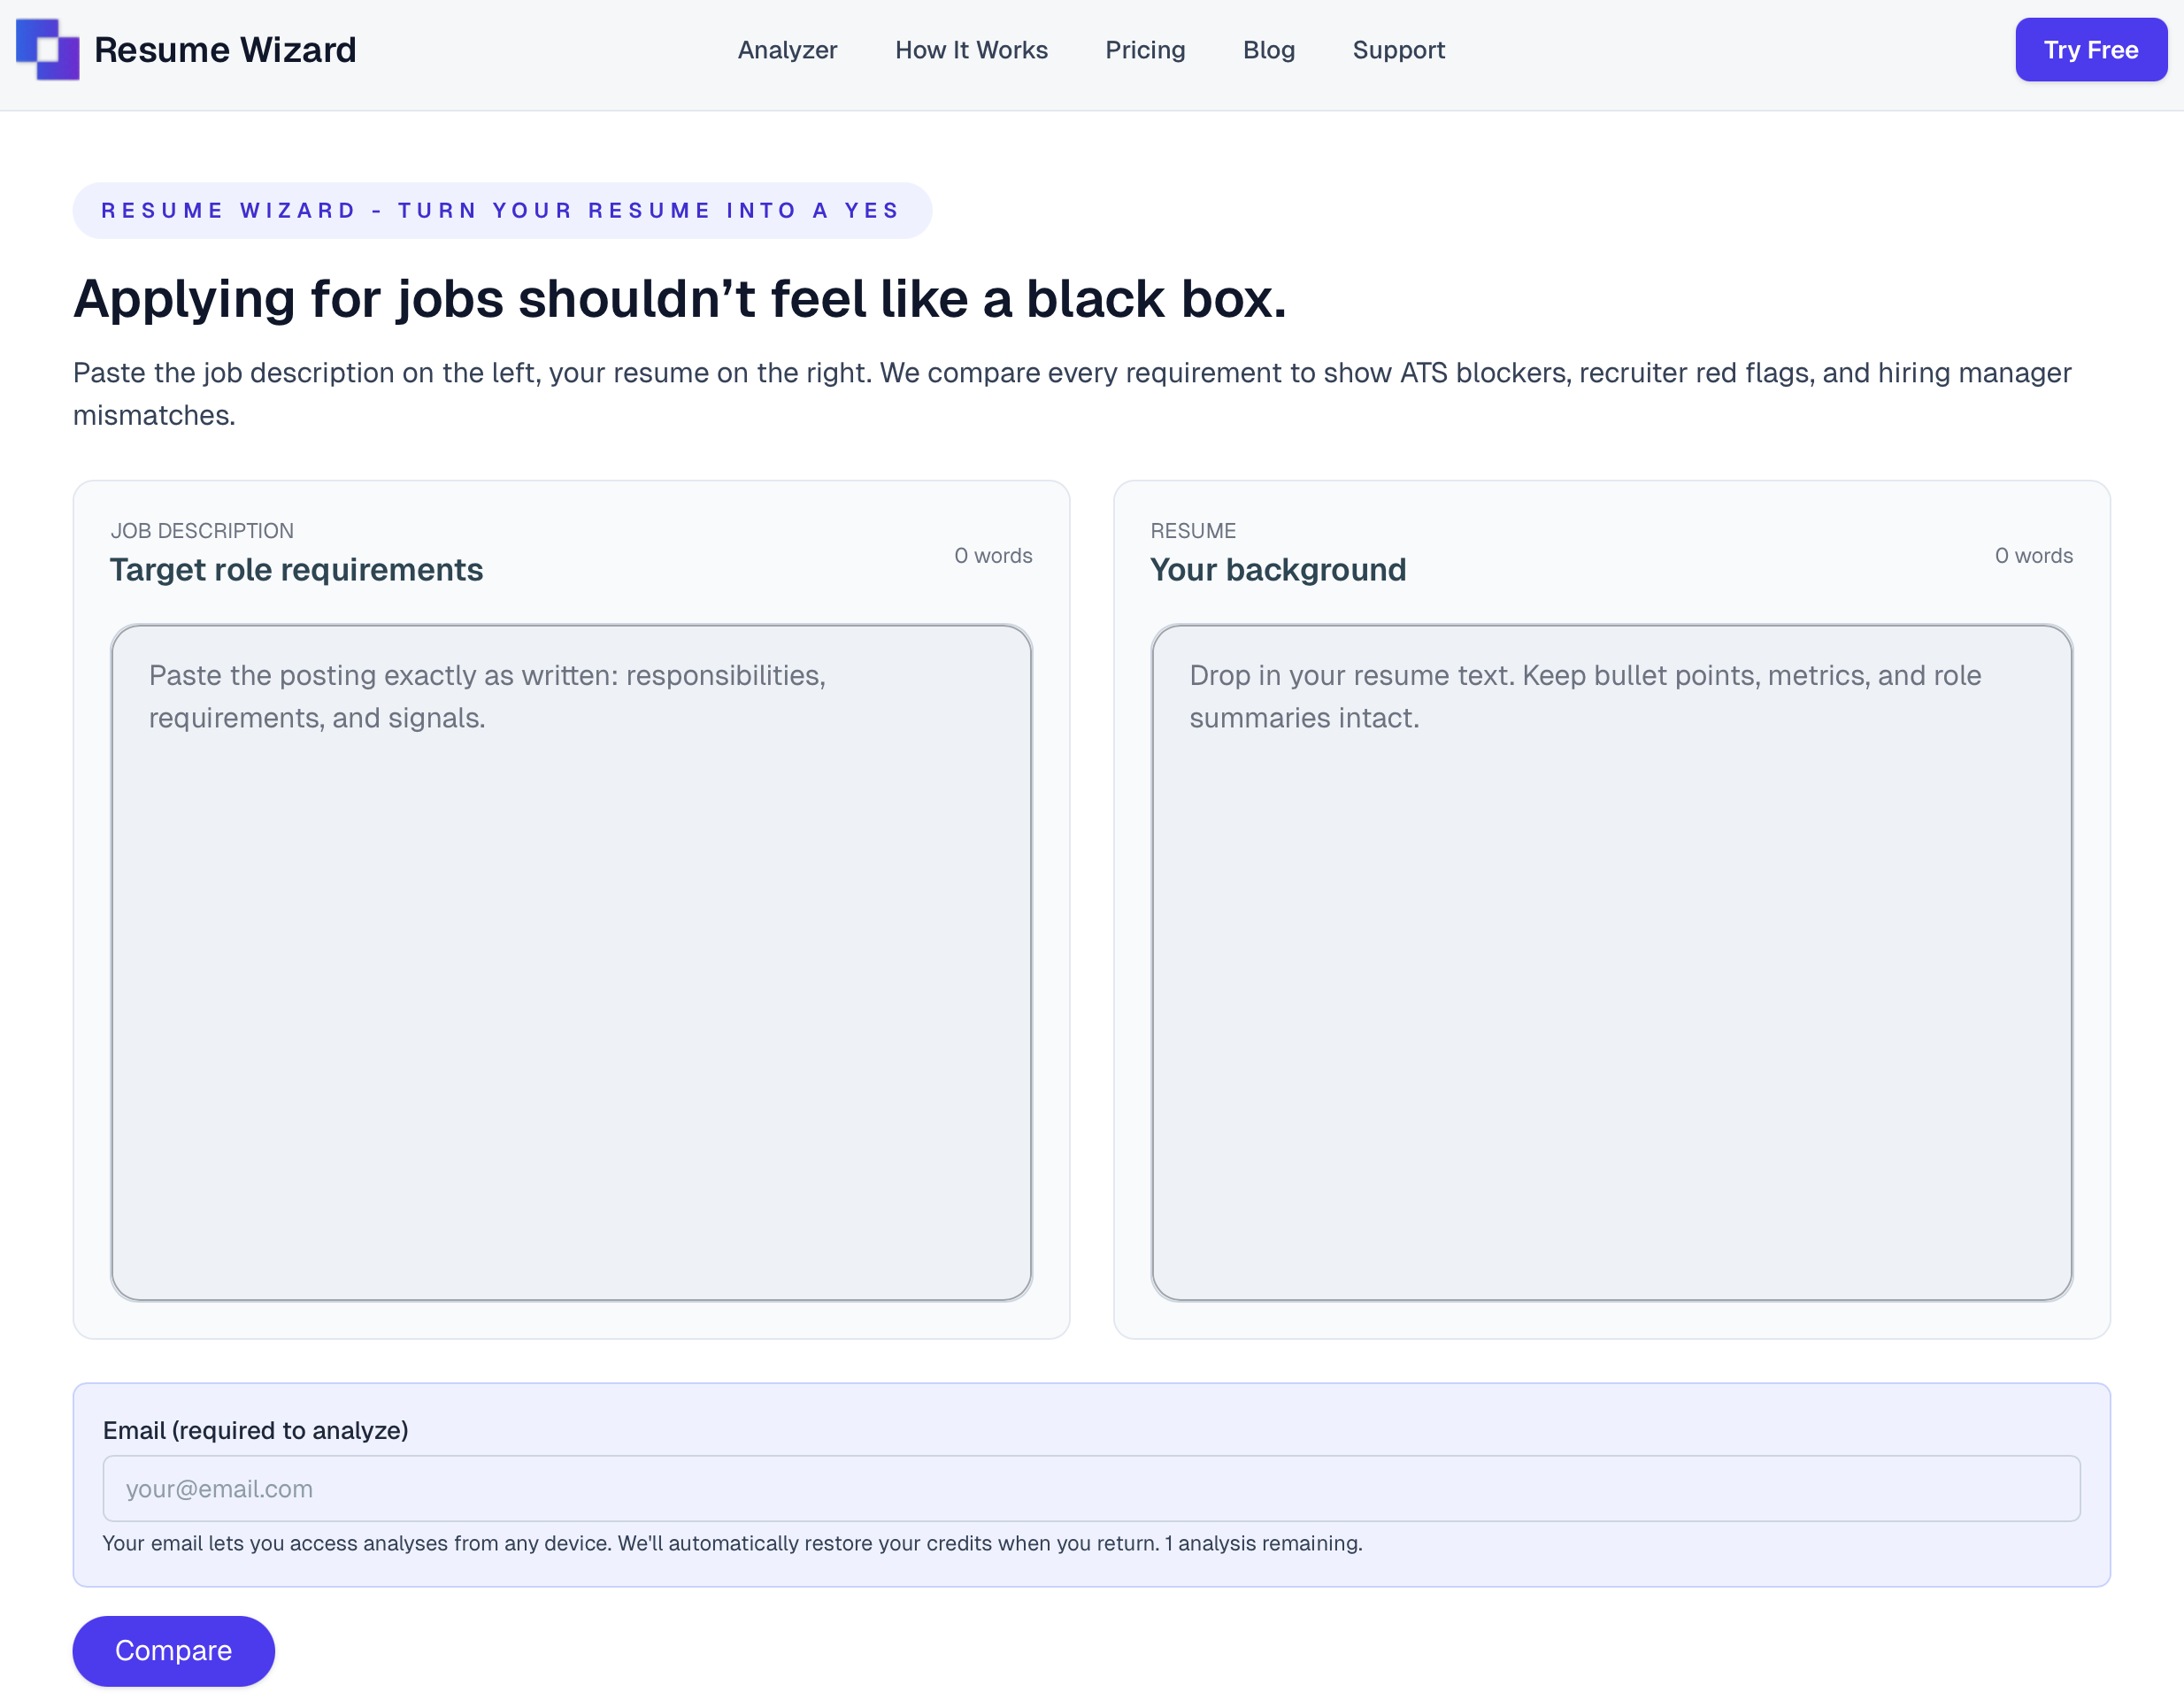Image resolution: width=2184 pixels, height=1708 pixels.
Task: Click the 'Email (required to analyze)' label
Action: pyautogui.click(x=256, y=1430)
